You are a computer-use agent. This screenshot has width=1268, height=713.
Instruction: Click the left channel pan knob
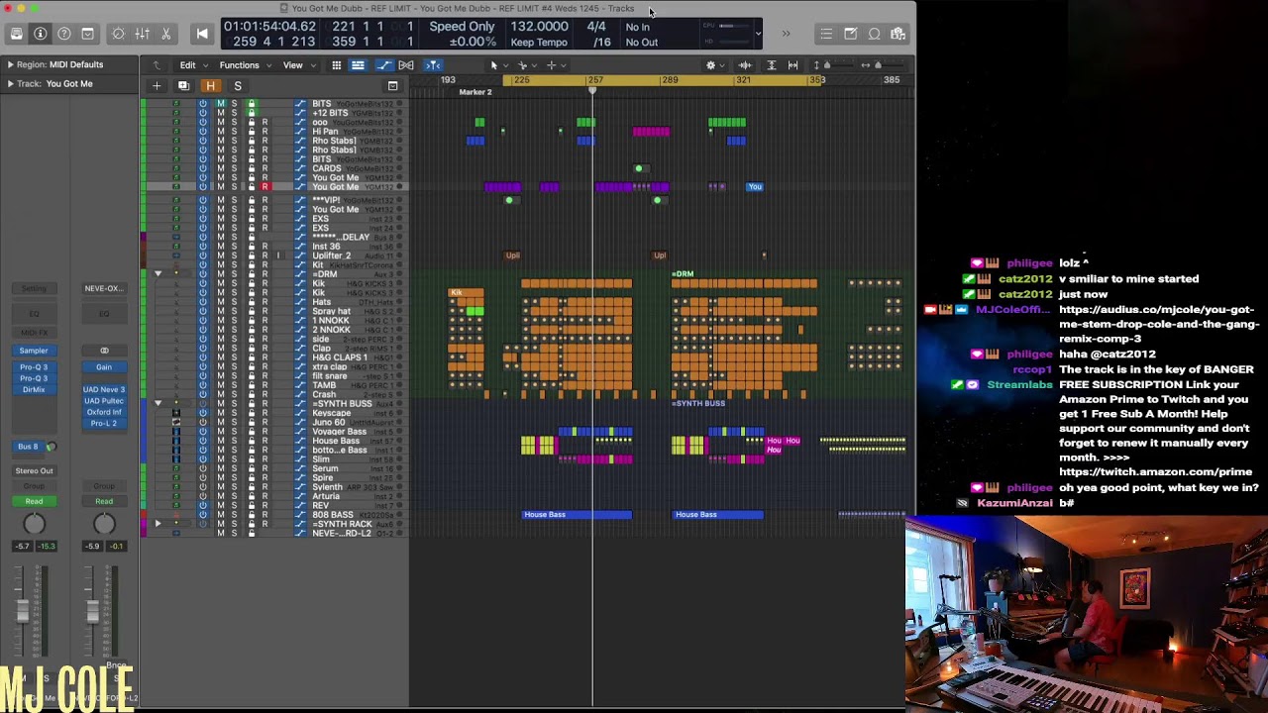pos(34,524)
